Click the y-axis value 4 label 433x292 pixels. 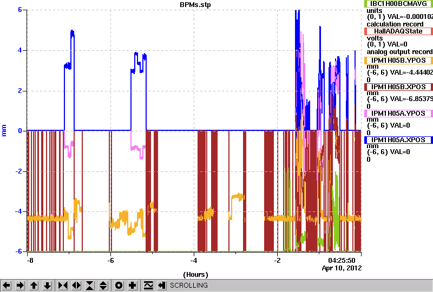[x=20, y=50]
